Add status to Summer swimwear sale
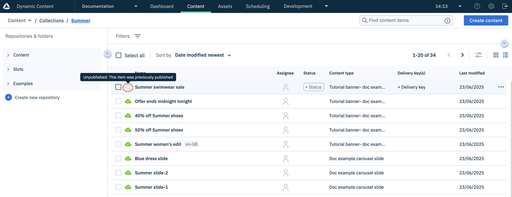This screenshot has height=197, width=512. (x=314, y=87)
